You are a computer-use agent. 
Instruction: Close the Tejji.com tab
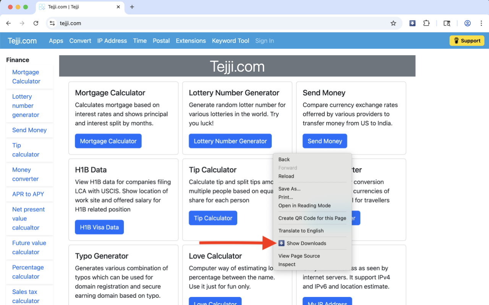point(118,7)
